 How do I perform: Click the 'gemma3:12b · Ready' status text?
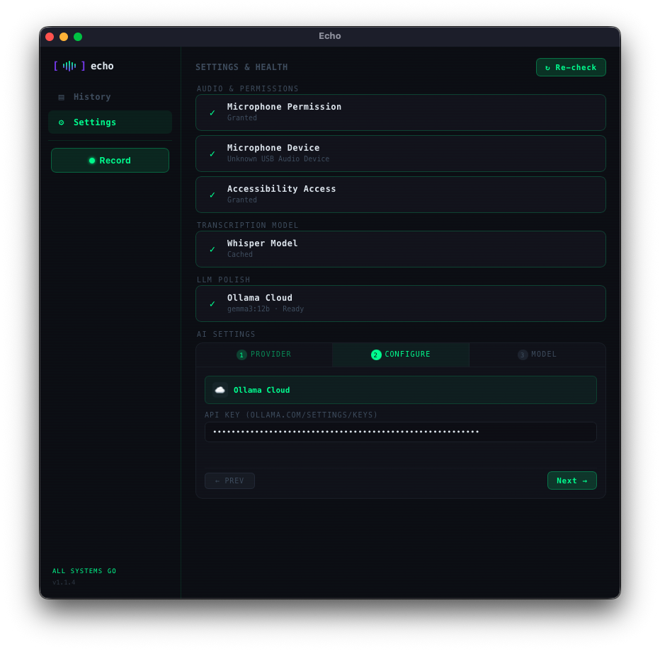[x=266, y=309]
